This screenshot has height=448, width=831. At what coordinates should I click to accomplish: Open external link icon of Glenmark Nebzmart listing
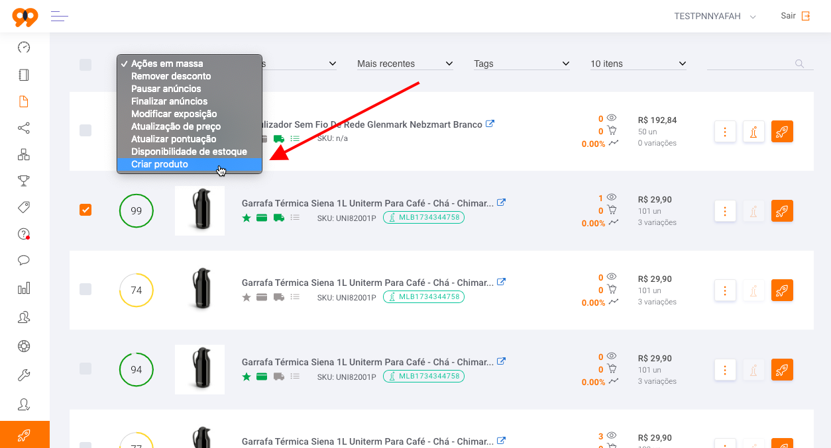coord(490,124)
